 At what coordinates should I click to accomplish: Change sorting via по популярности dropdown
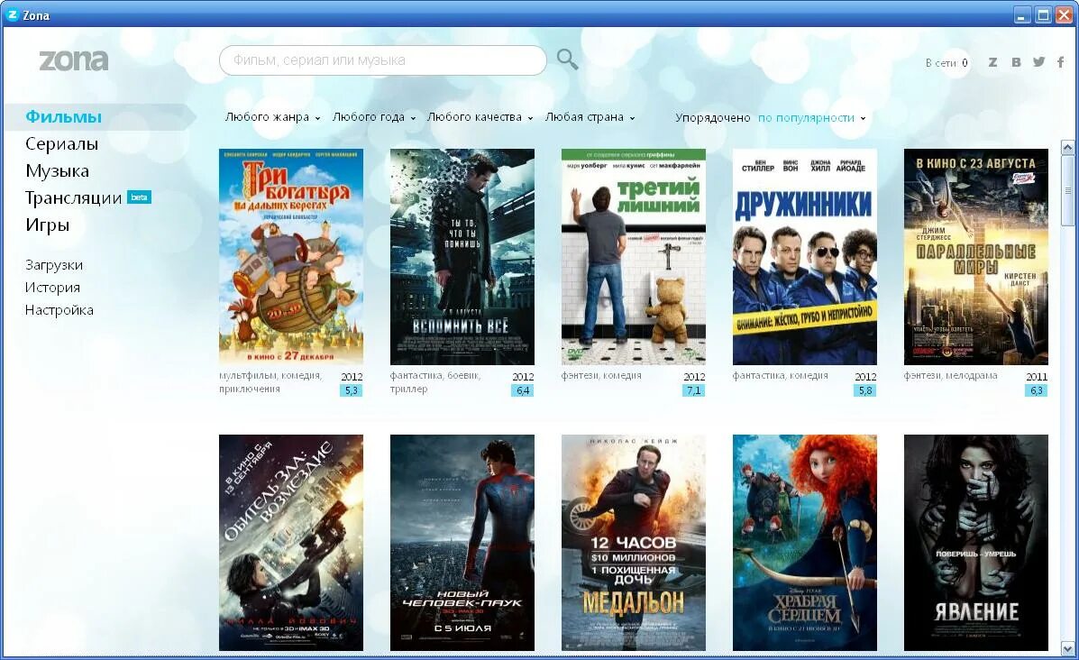coord(812,118)
